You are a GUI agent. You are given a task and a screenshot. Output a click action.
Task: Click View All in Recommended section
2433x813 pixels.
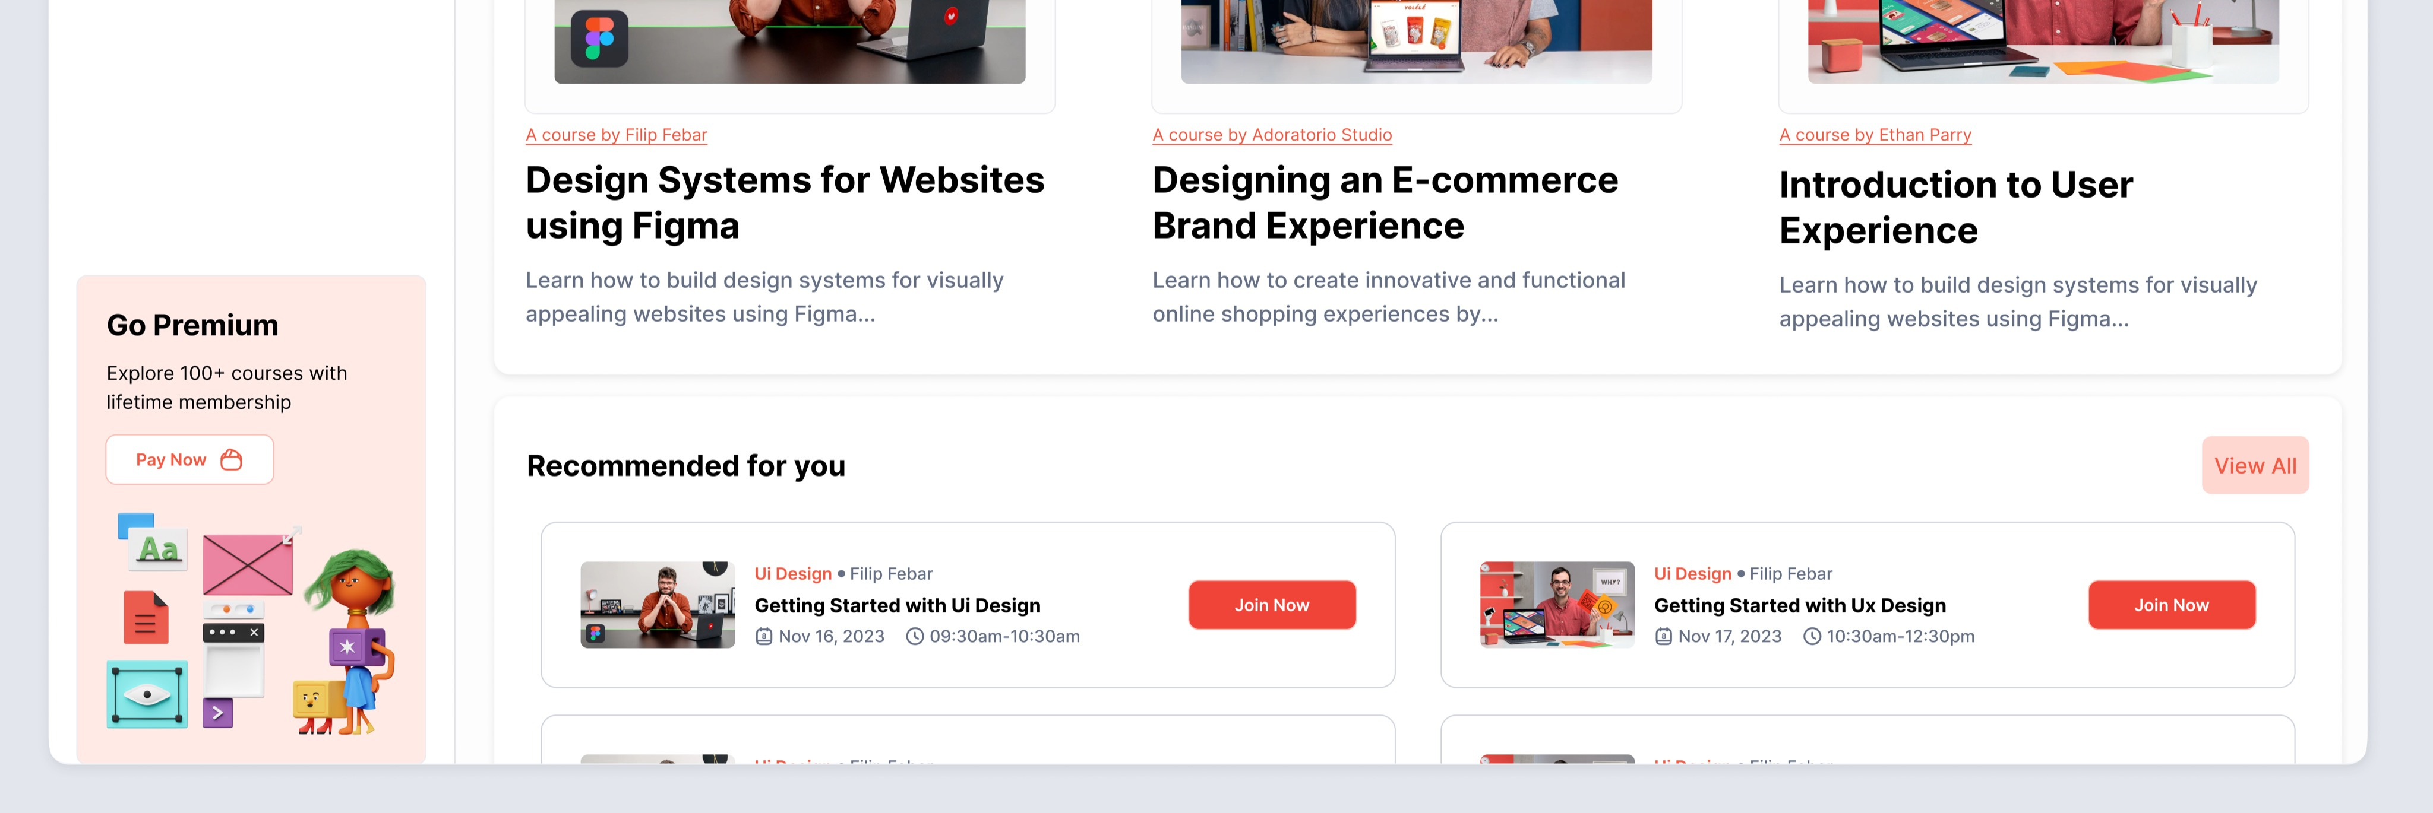(2254, 465)
